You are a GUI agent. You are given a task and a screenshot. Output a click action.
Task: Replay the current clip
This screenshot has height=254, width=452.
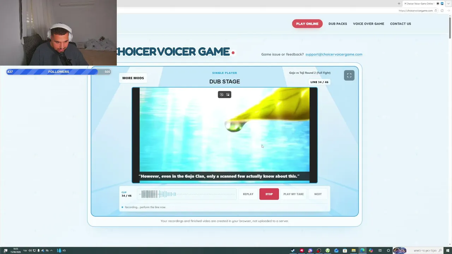(x=248, y=194)
